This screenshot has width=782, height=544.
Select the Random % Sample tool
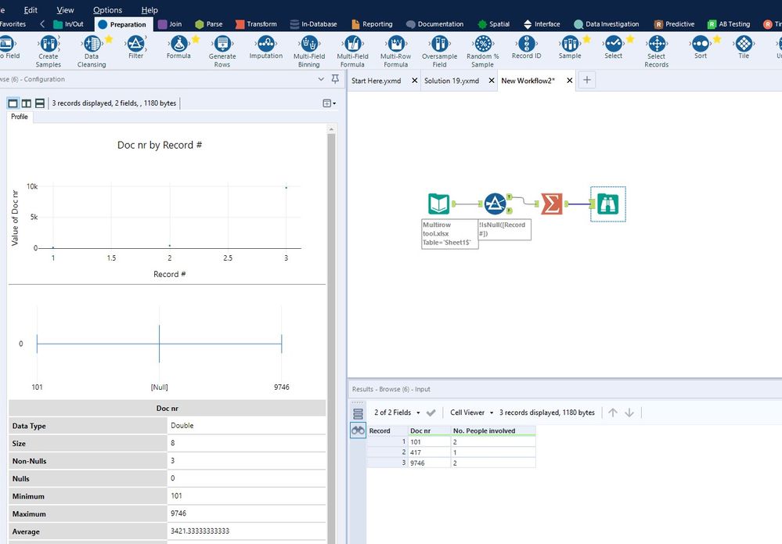483,52
